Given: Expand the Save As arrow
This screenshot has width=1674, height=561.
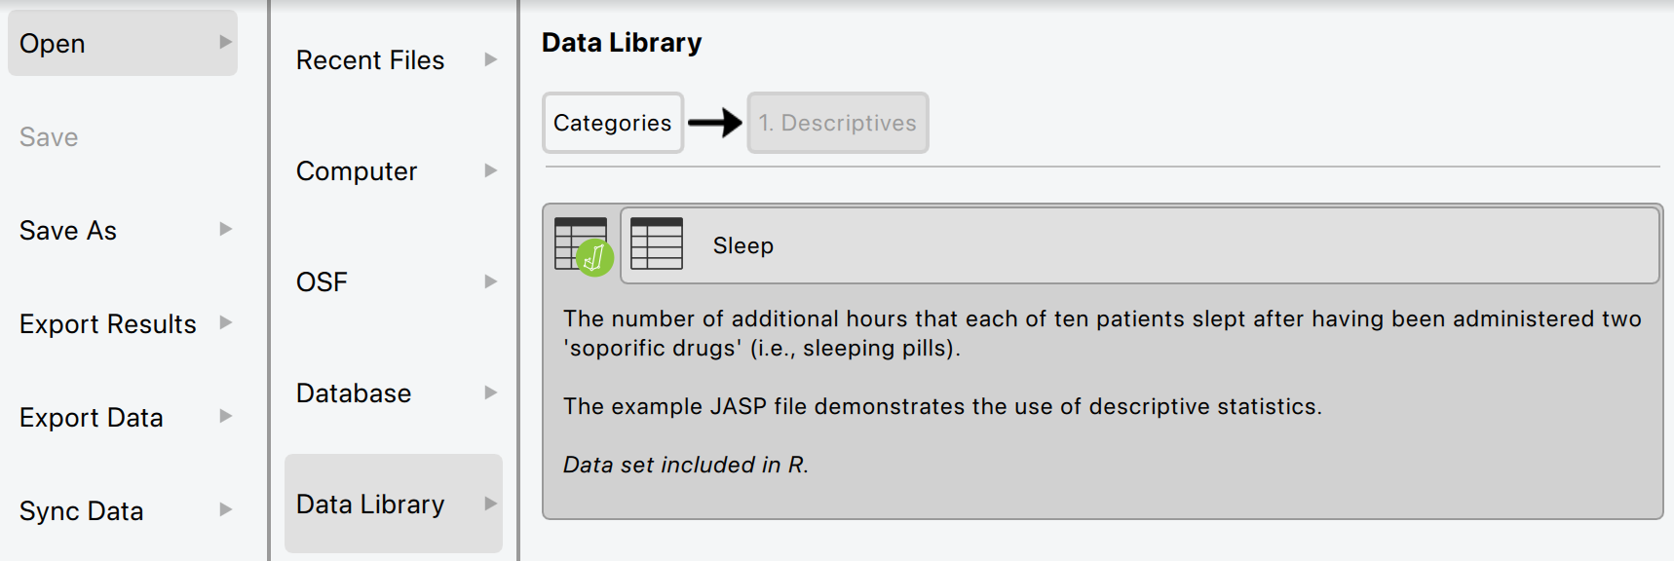Looking at the screenshot, I should [225, 229].
